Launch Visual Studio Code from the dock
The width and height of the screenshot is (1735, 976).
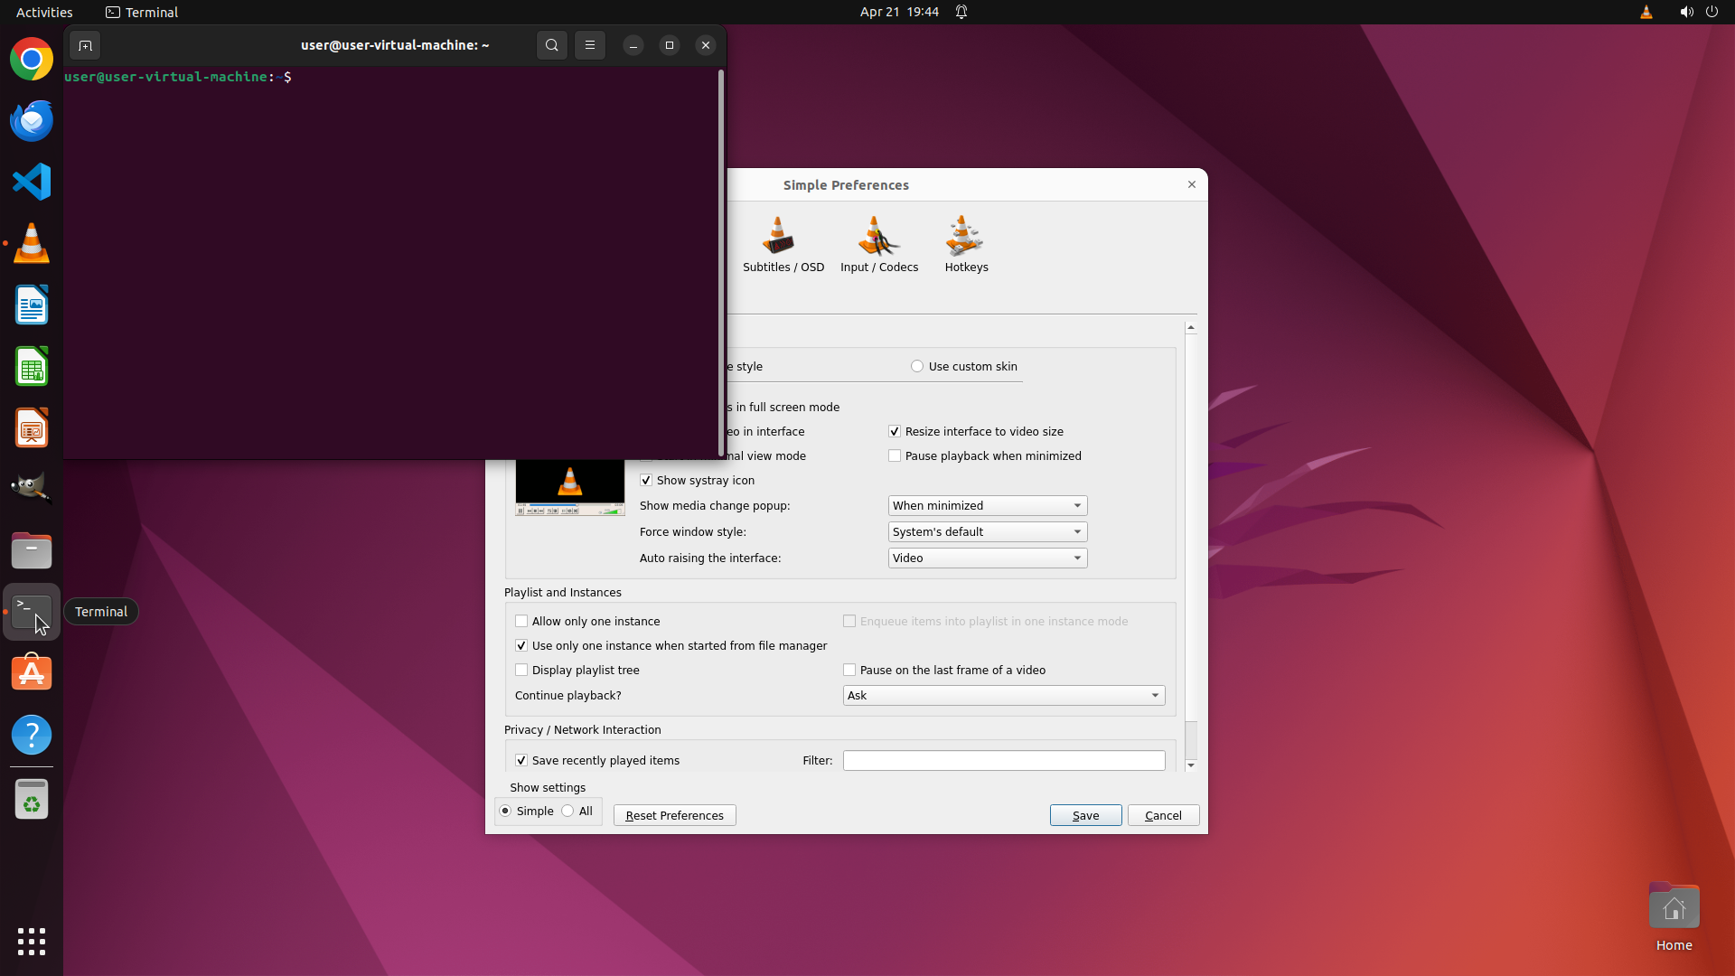[x=32, y=182]
